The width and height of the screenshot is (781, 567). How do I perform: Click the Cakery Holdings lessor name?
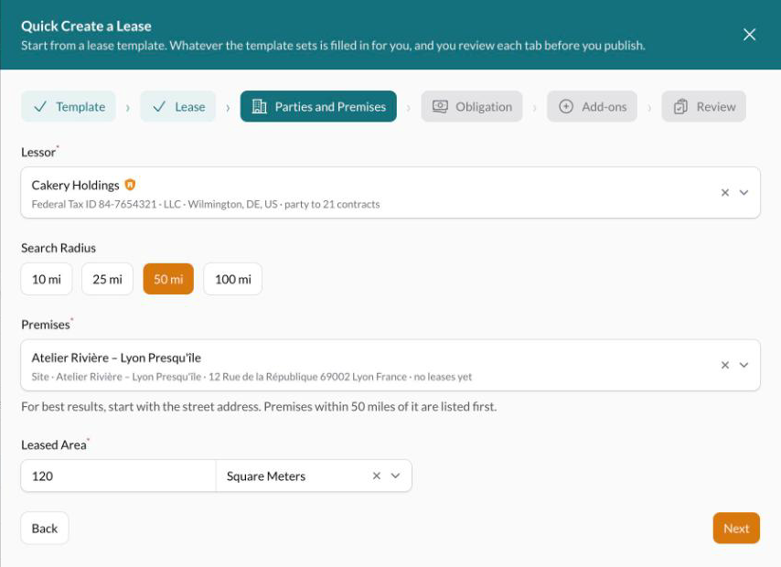pyautogui.click(x=75, y=186)
